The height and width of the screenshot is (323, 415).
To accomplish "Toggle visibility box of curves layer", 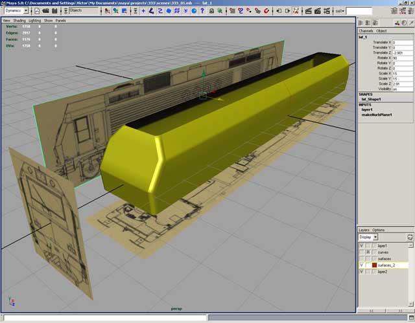I will pos(361,252).
